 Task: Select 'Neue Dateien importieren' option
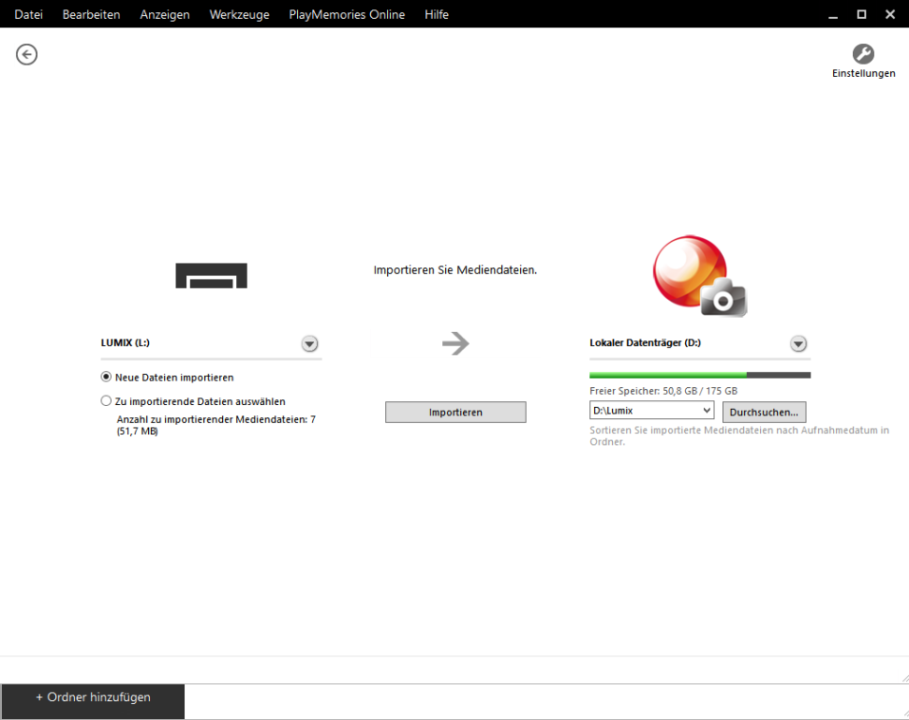point(107,377)
